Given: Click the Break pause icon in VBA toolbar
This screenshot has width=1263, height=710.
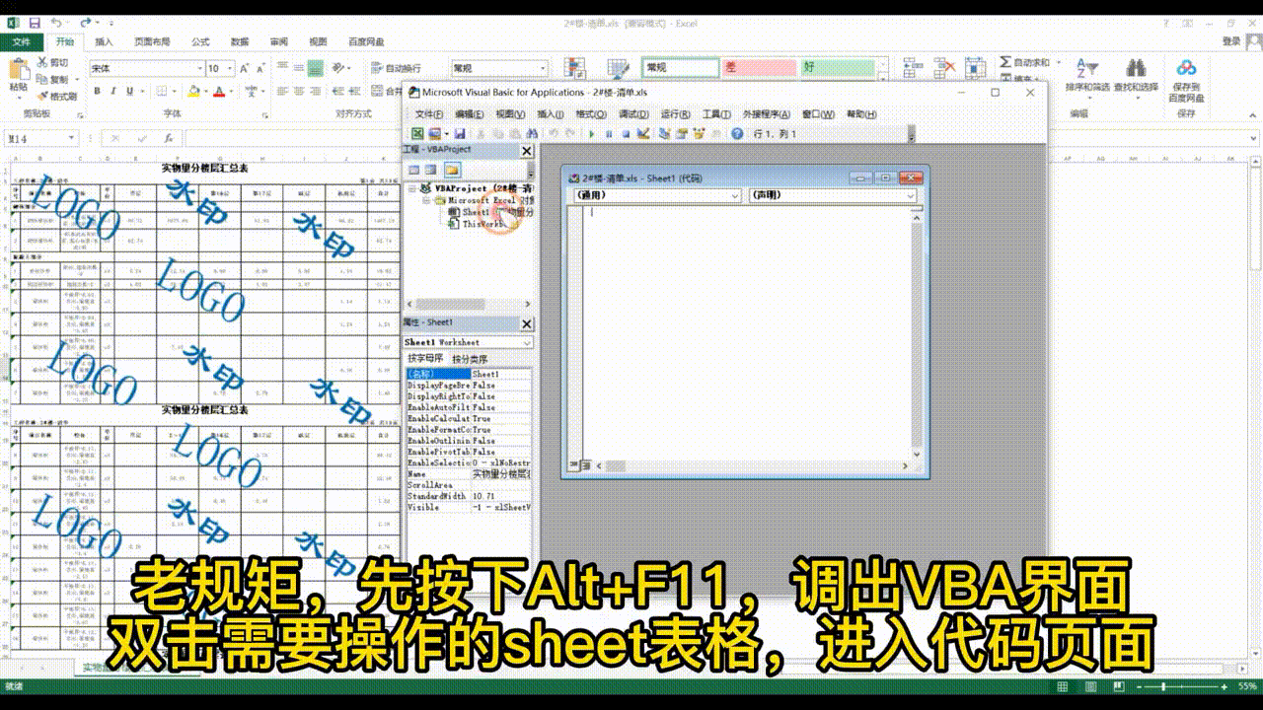Looking at the screenshot, I should click(609, 133).
